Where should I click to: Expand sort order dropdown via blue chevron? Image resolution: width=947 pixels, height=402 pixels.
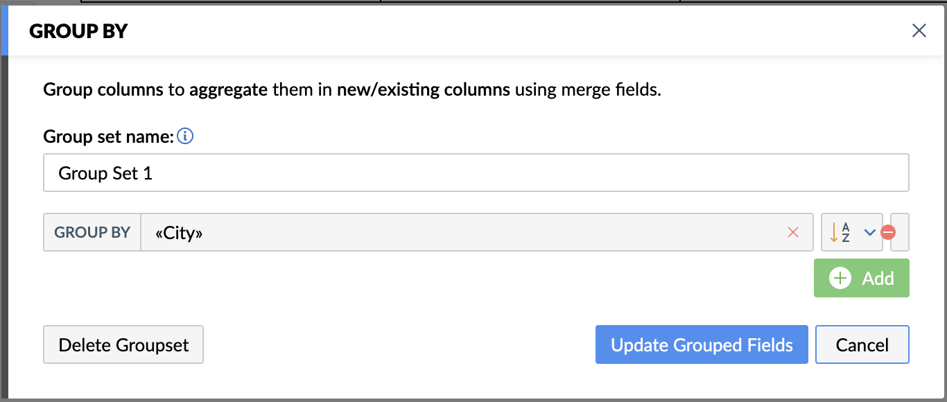coord(869,233)
